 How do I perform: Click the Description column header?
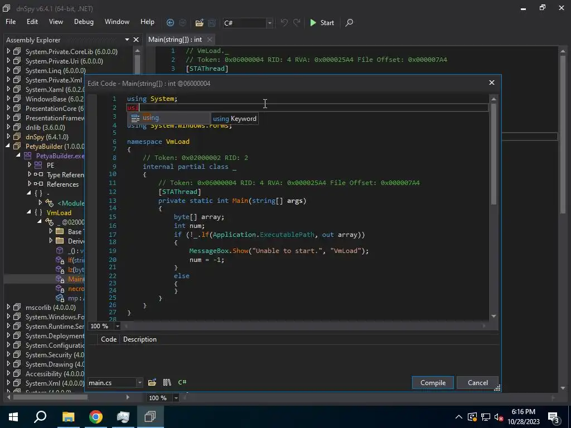pyautogui.click(x=140, y=339)
